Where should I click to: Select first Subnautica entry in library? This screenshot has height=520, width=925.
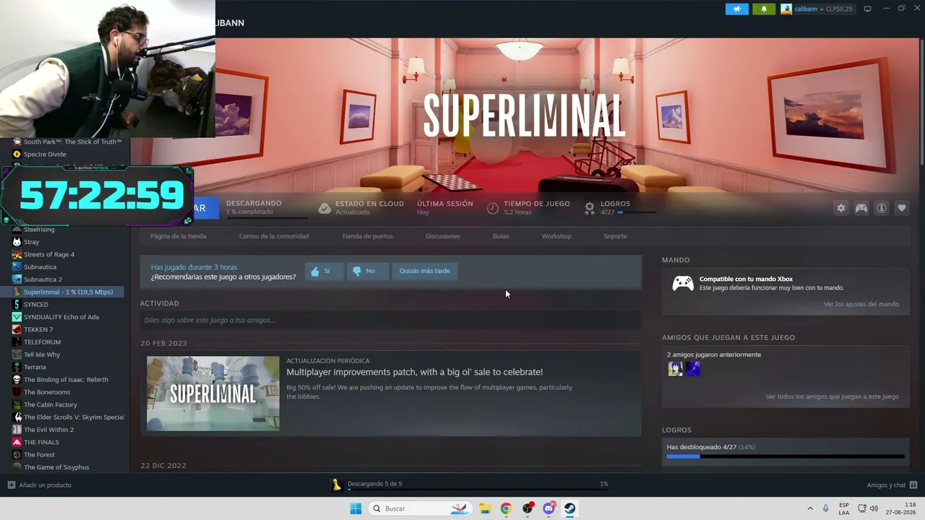(40, 267)
